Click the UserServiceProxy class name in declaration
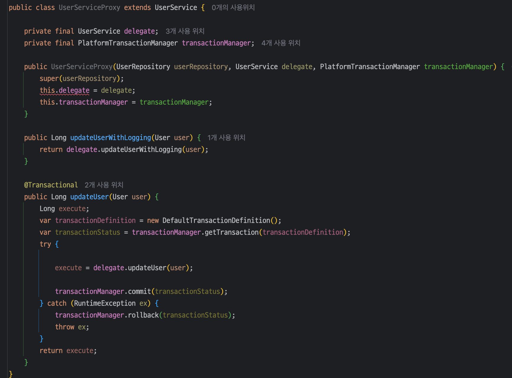This screenshot has width=512, height=378. [x=89, y=7]
